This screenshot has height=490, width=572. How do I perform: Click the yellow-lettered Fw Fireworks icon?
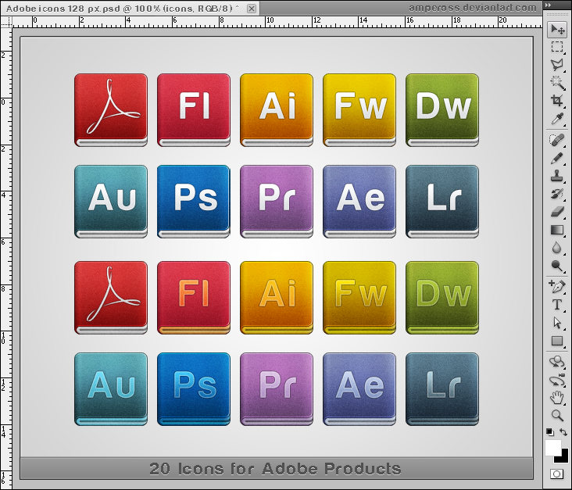pos(359,298)
